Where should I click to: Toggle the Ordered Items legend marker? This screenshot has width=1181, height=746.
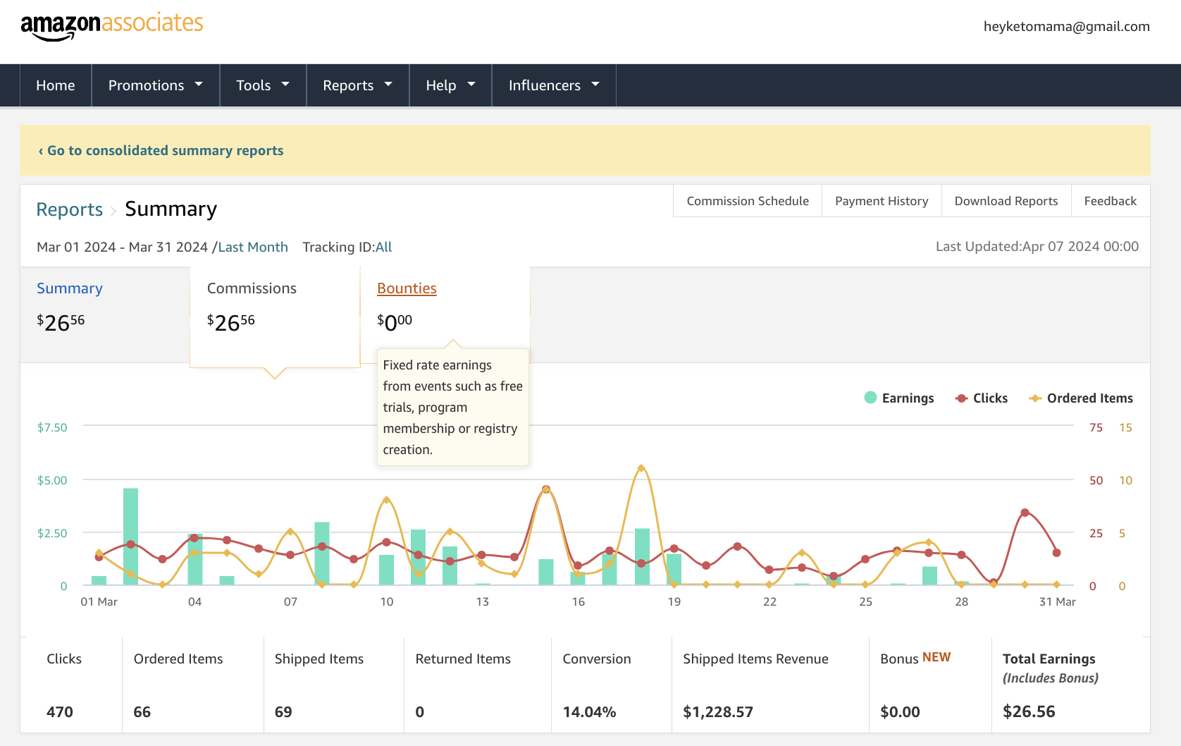pyautogui.click(x=1035, y=398)
